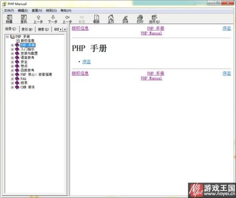Open the top PHP Manual header link
236x198 pixels.
[152, 33]
